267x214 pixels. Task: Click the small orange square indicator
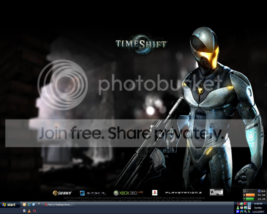coord(244,195)
